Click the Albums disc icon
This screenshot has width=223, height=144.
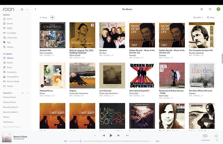coord(5,58)
